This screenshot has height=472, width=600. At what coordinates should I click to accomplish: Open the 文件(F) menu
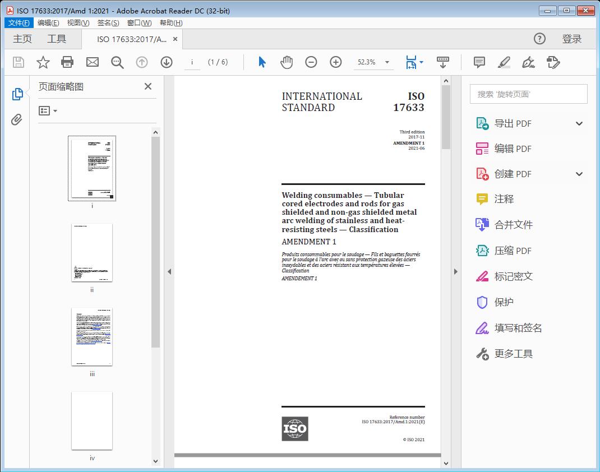(19, 23)
